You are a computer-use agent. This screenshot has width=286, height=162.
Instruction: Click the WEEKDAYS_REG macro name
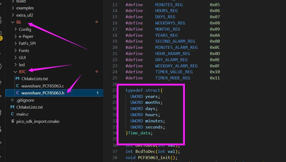click(170, 23)
